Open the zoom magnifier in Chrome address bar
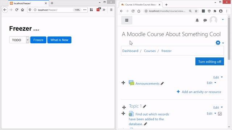 click(x=190, y=11)
